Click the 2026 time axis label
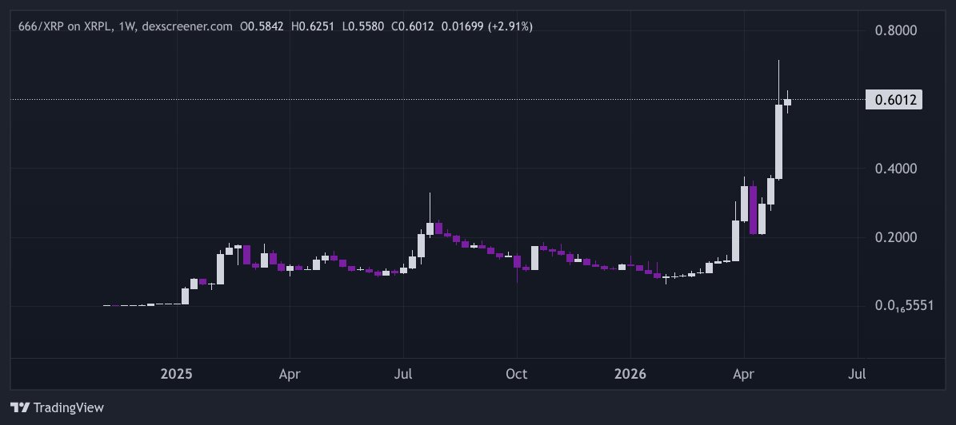This screenshot has width=956, height=425. click(x=630, y=374)
